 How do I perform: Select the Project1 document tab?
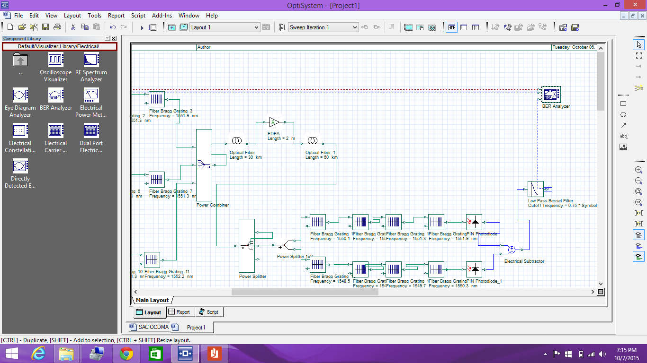tap(192, 327)
